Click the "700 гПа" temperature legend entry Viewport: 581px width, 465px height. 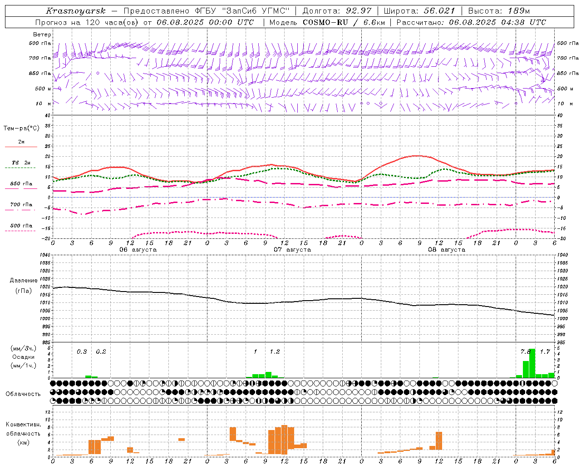21,204
